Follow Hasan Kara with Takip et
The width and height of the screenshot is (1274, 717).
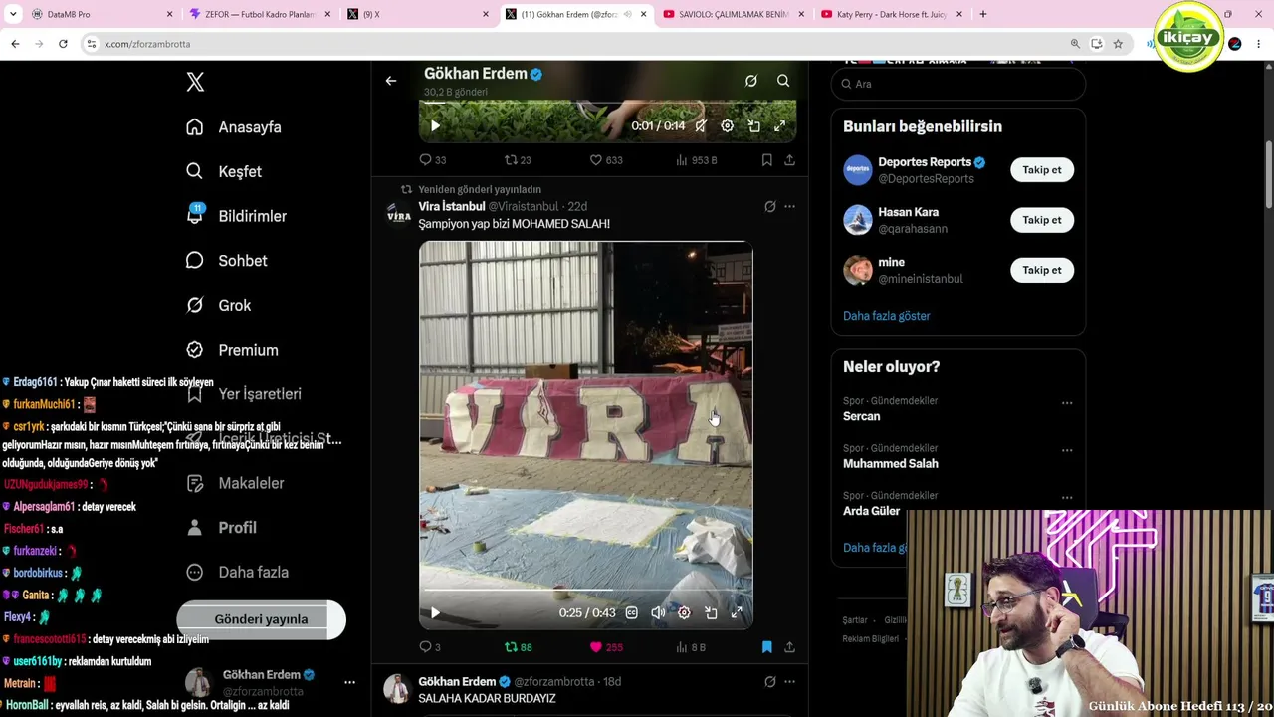pyautogui.click(x=1042, y=220)
